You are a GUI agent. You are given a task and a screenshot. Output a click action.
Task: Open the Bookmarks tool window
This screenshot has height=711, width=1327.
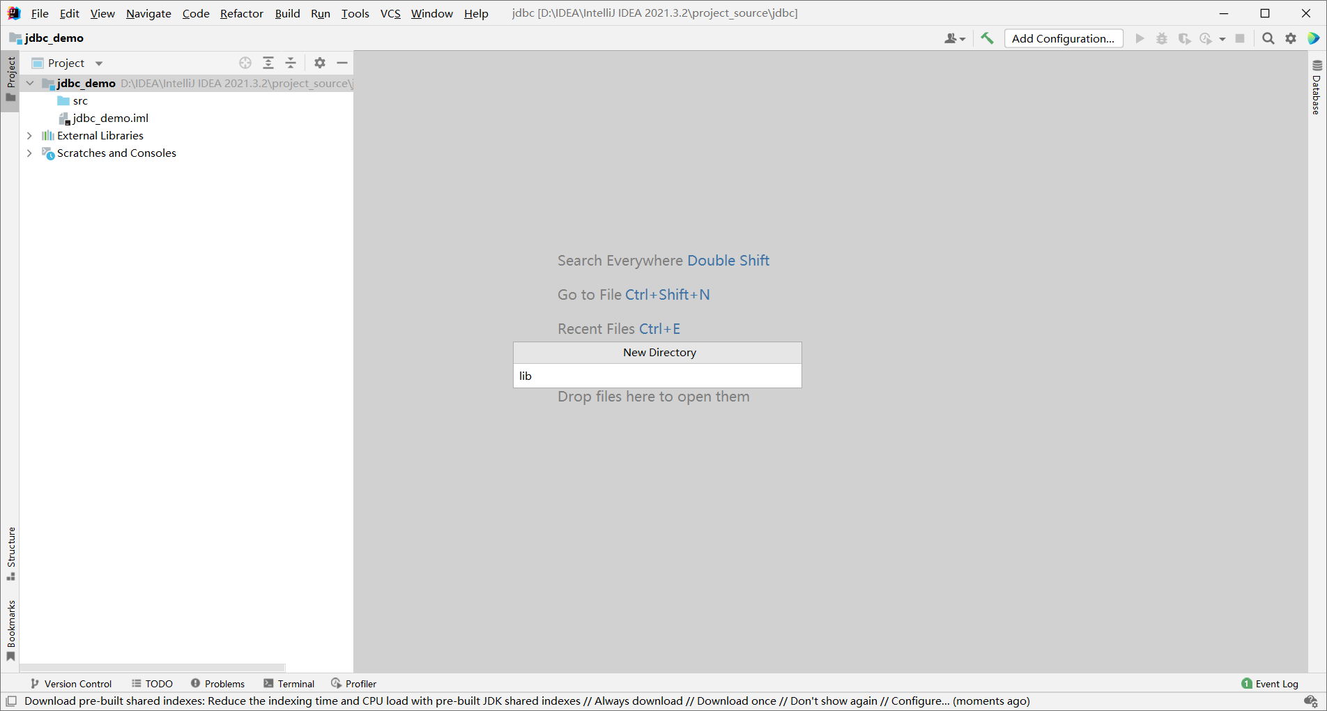(x=10, y=630)
